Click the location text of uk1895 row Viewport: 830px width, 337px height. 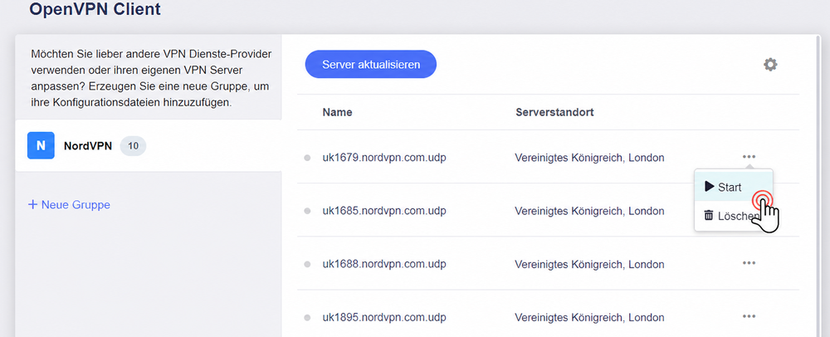[x=589, y=318]
